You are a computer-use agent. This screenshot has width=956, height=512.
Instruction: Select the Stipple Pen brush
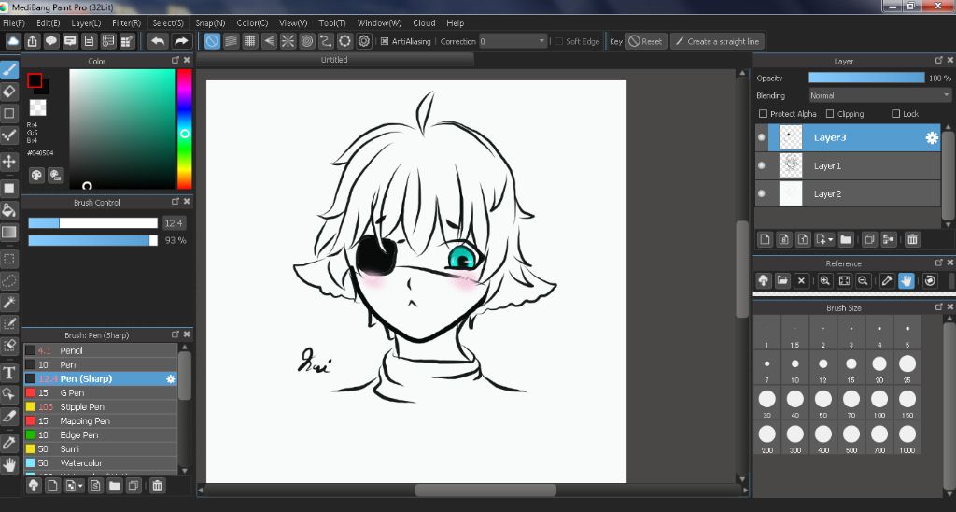point(101,407)
